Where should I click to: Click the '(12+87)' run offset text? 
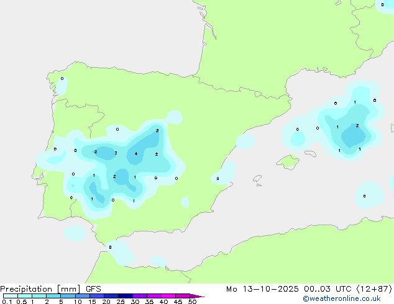coord(374,289)
